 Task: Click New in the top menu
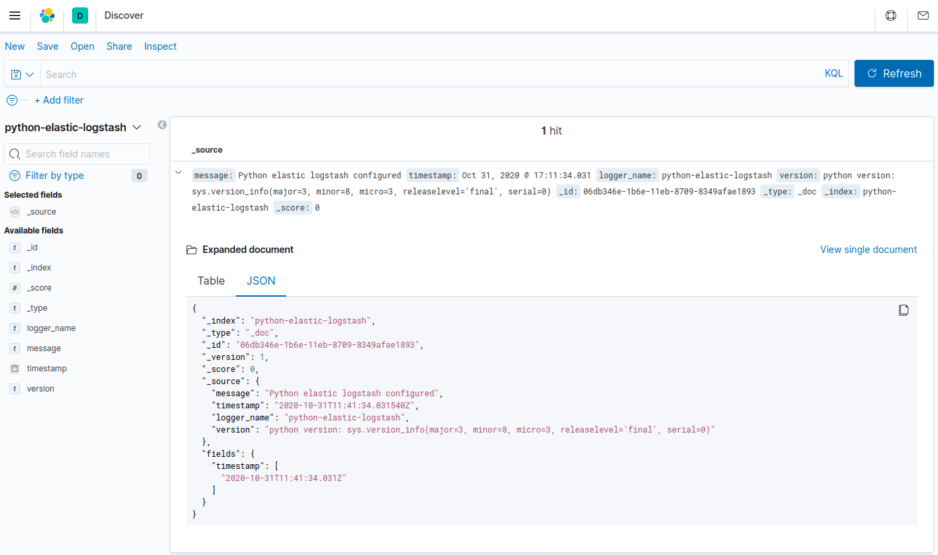[15, 46]
